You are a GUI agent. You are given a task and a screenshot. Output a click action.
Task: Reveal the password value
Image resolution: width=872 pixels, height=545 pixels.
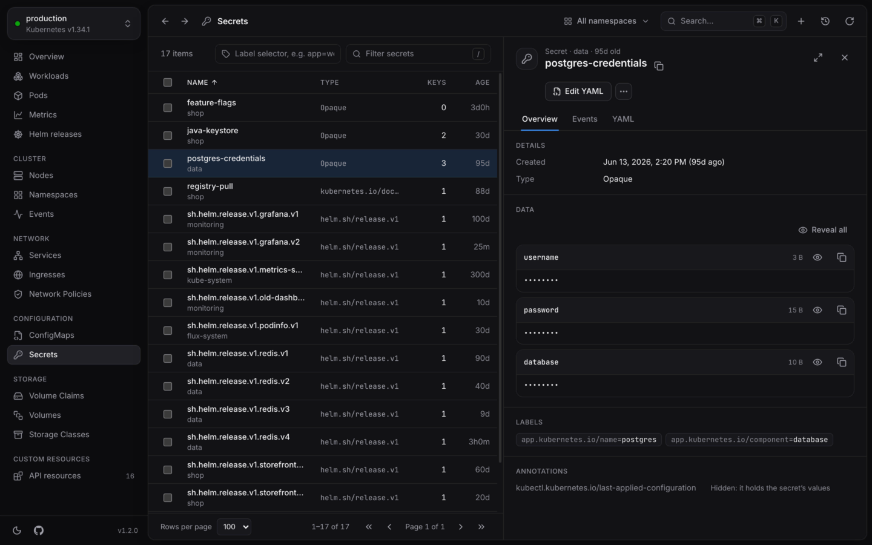point(817,310)
